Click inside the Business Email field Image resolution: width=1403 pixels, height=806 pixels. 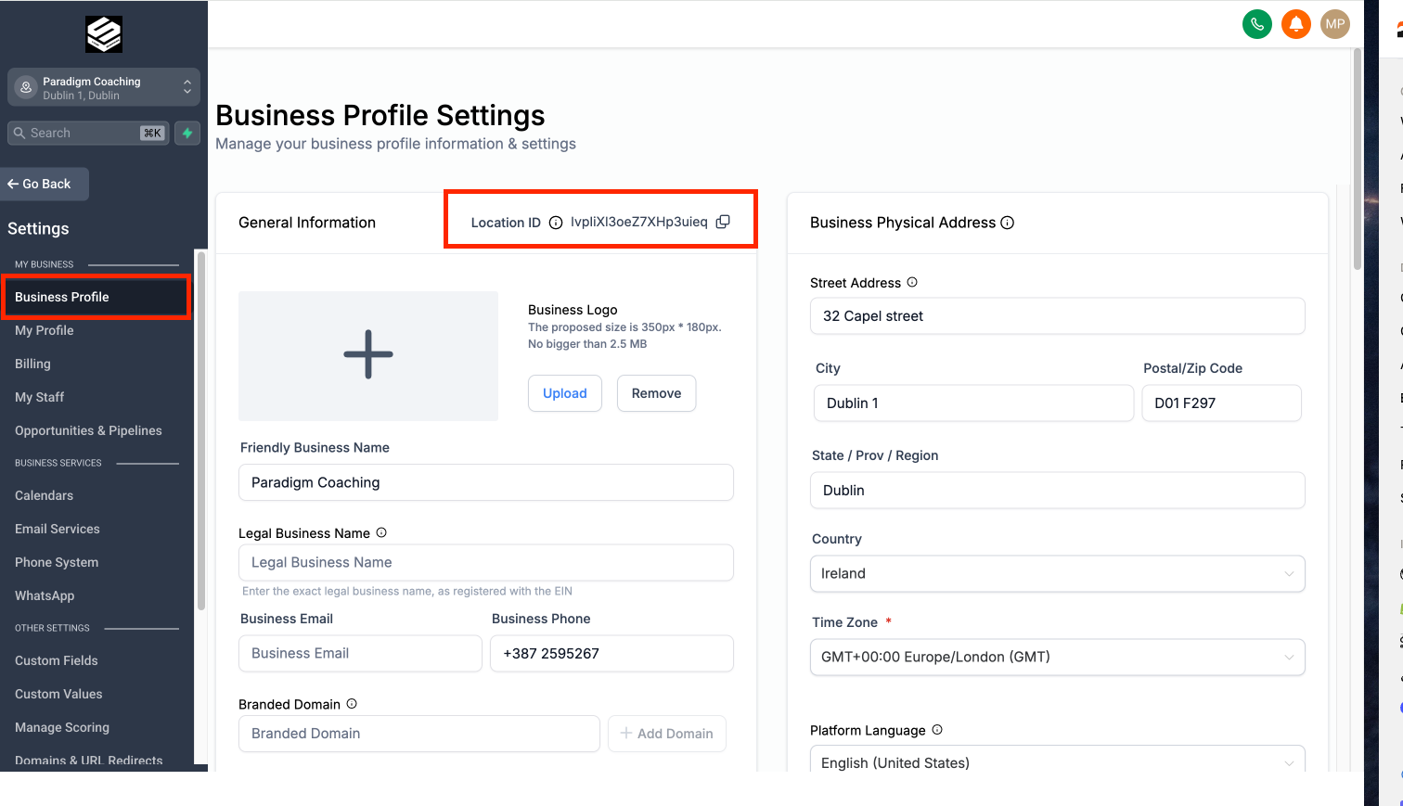(x=360, y=654)
